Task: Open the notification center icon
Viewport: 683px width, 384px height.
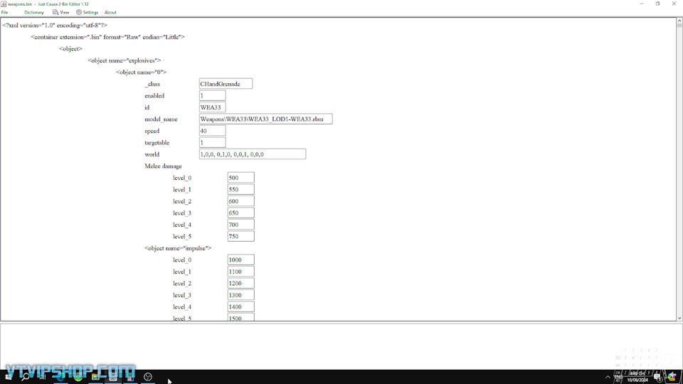Action: [x=658, y=377]
